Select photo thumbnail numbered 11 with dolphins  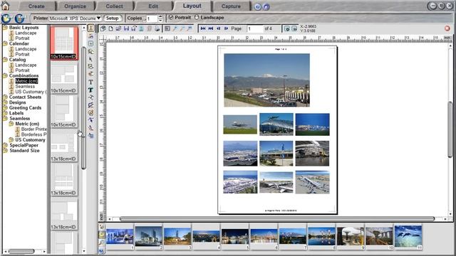[408, 237]
